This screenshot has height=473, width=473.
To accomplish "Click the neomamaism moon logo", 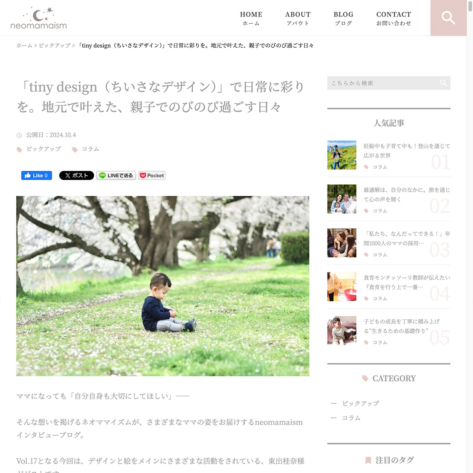I will coord(39,18).
